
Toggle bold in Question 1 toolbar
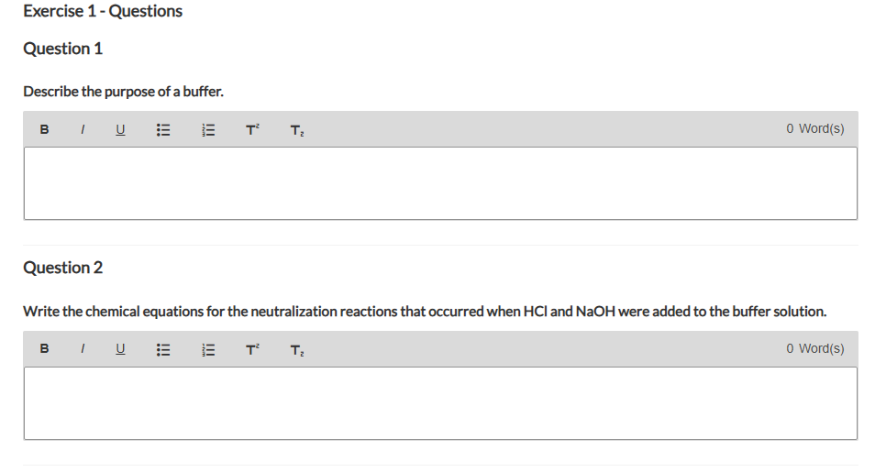[44, 130]
